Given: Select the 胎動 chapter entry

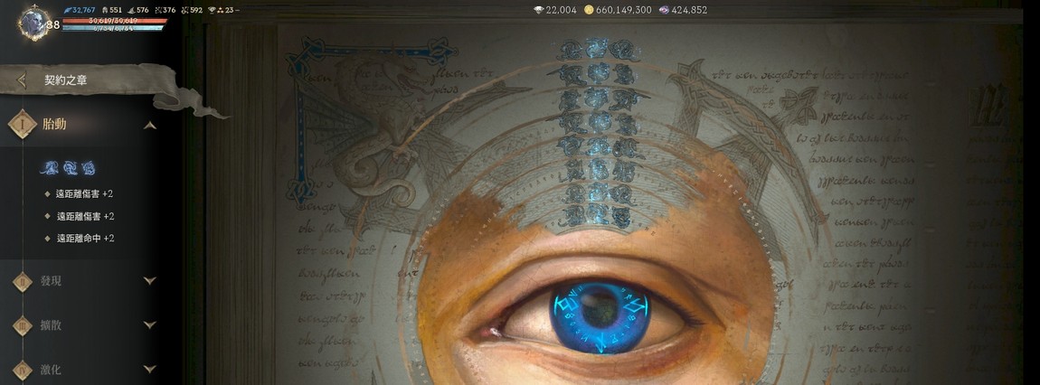Looking at the screenshot, I should coord(54,124).
